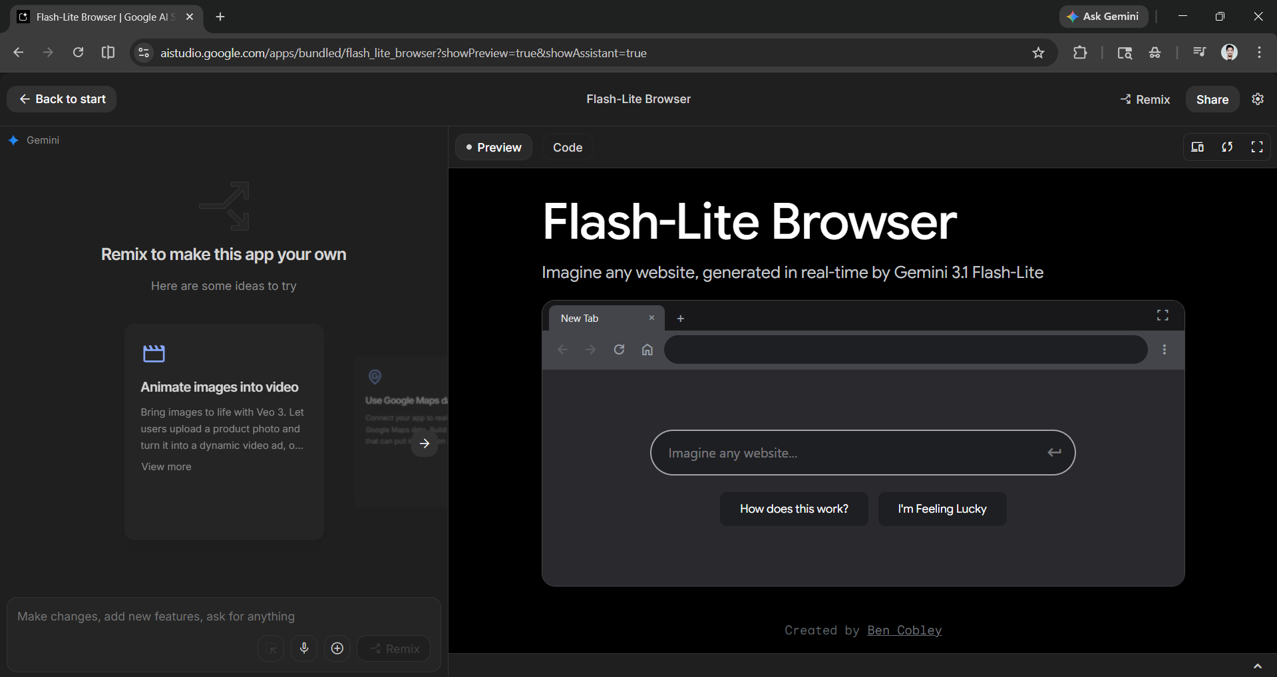Reload the app preview

(1227, 147)
